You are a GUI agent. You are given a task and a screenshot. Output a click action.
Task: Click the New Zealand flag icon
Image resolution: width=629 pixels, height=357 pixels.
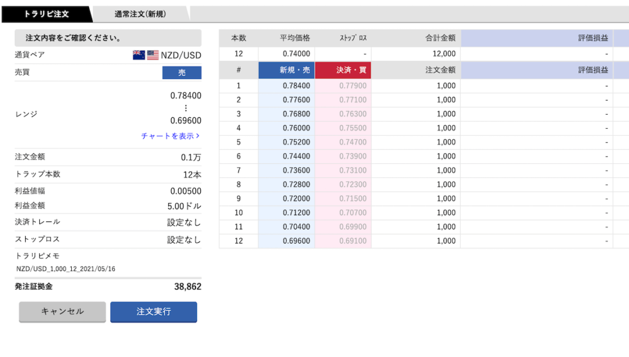139,55
